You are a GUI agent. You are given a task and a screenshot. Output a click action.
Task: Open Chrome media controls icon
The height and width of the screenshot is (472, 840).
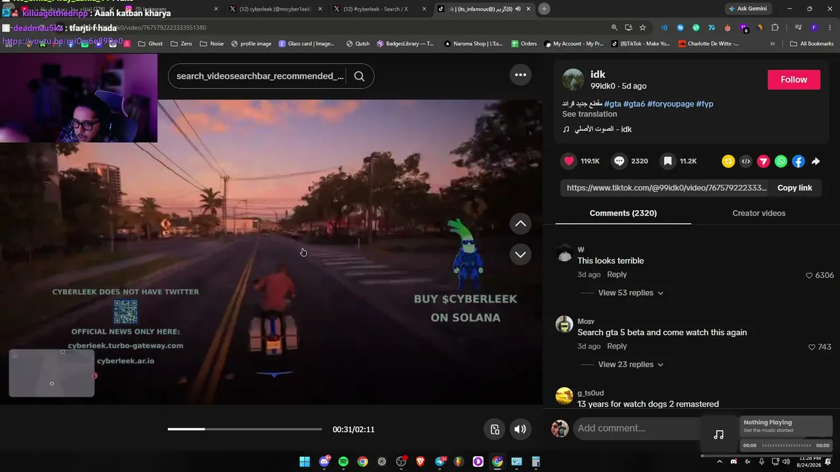click(x=797, y=28)
